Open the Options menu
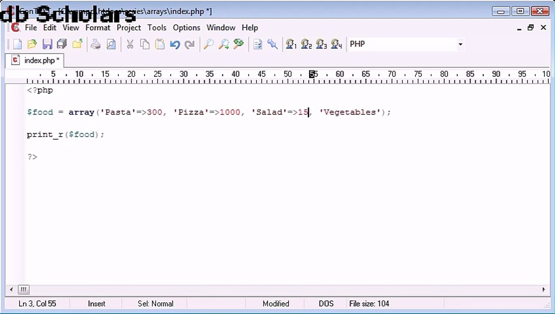This screenshot has width=555, height=314. [x=186, y=27]
